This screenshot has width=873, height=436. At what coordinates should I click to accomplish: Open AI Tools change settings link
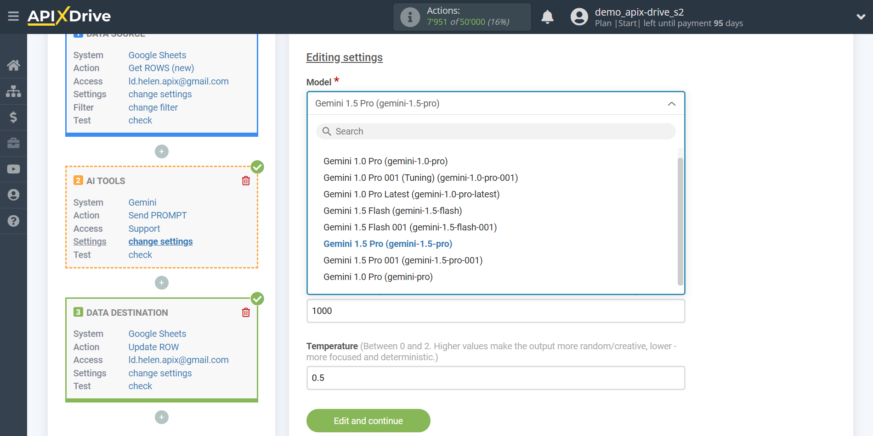pos(160,241)
